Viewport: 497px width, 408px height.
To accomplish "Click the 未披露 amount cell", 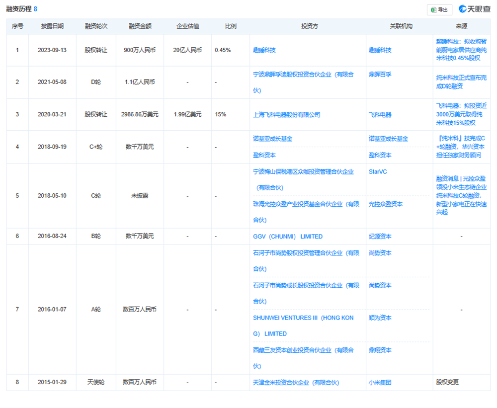I will tap(140, 196).
